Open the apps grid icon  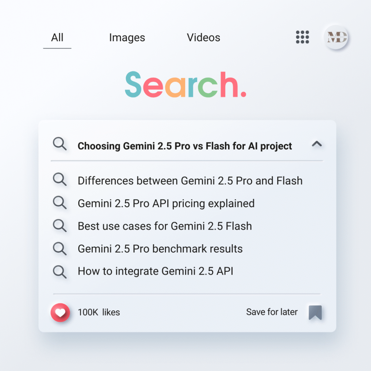pyautogui.click(x=303, y=37)
